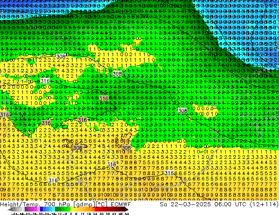Click the '316' contour label touching the left edge

coord(4,115)
